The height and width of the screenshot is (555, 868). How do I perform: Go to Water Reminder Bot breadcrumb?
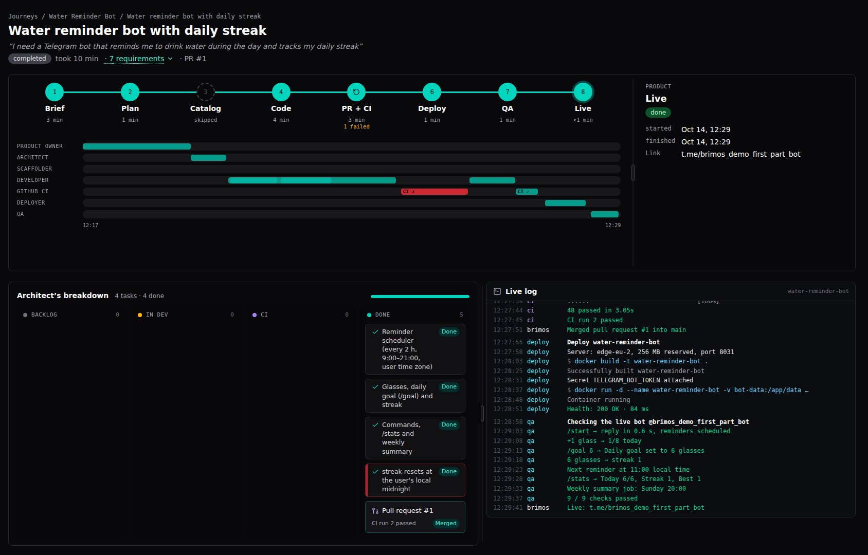coord(82,16)
